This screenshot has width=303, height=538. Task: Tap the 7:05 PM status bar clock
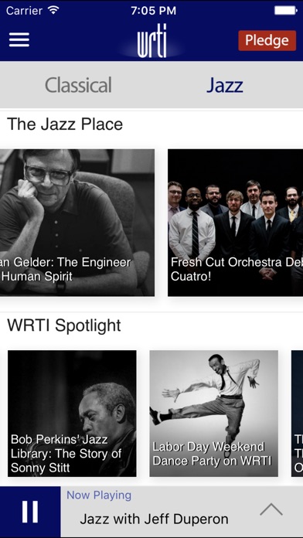click(153, 11)
